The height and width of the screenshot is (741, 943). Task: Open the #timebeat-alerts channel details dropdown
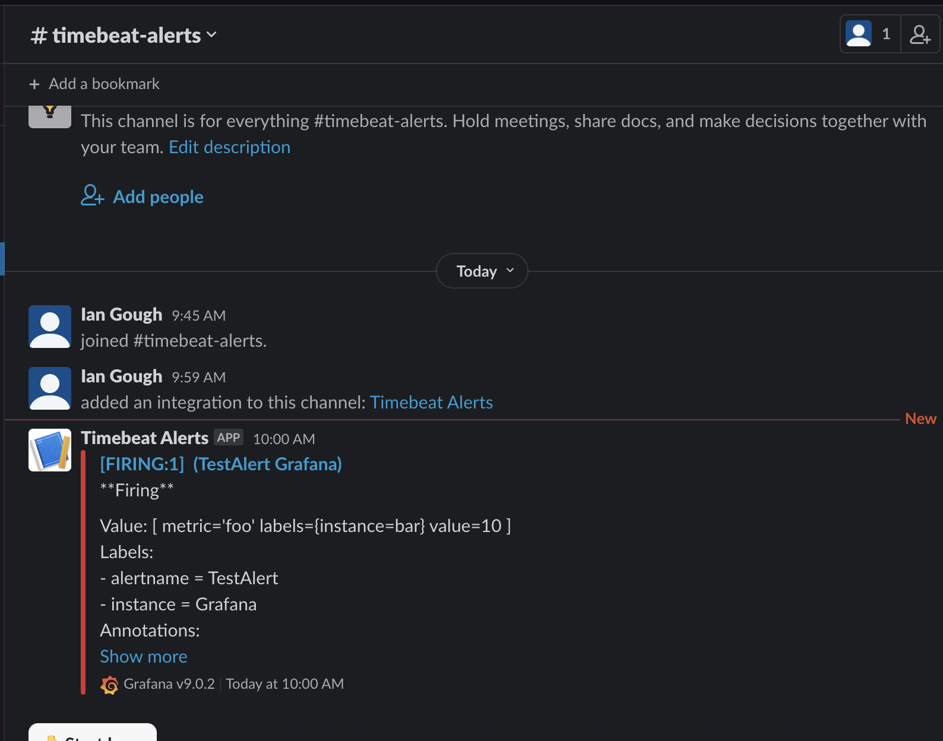click(x=124, y=36)
